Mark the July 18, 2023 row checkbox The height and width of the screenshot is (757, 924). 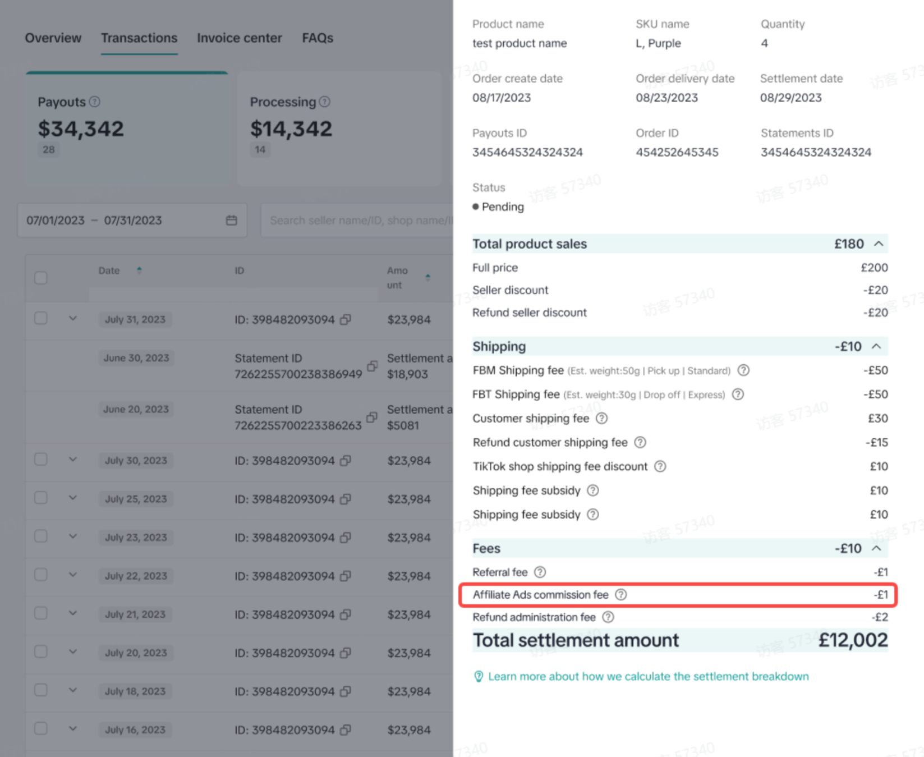(41, 690)
